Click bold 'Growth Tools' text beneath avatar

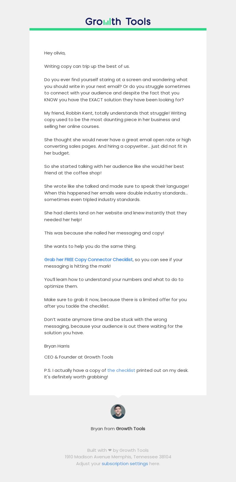pos(130,428)
